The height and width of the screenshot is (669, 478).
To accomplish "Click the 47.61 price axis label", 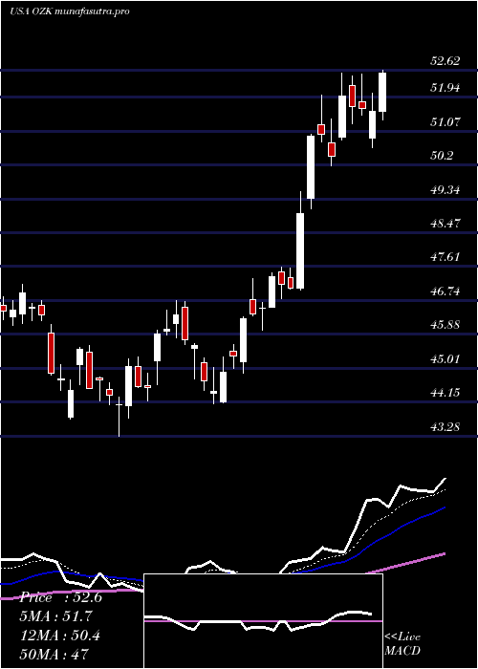I will (x=445, y=257).
